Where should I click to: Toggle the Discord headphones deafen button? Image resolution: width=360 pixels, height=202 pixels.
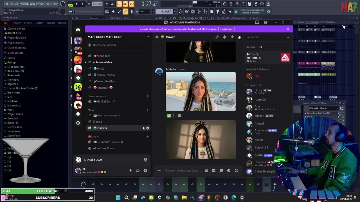point(138,171)
